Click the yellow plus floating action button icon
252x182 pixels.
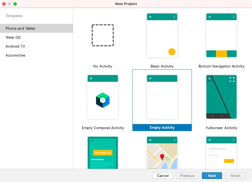[x=172, y=52]
